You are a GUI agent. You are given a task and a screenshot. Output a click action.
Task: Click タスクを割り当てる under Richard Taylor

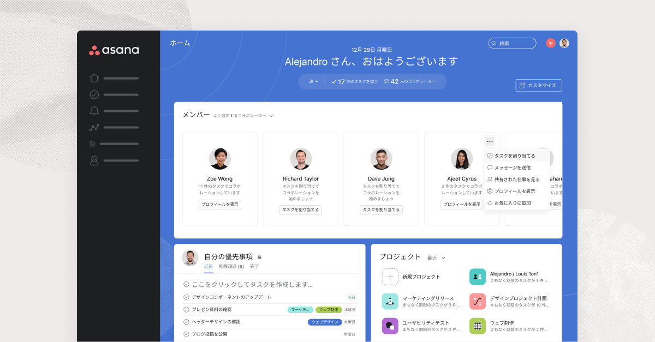click(x=301, y=210)
